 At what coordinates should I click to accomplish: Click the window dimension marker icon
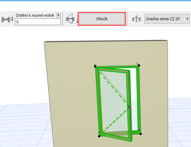click(136, 19)
